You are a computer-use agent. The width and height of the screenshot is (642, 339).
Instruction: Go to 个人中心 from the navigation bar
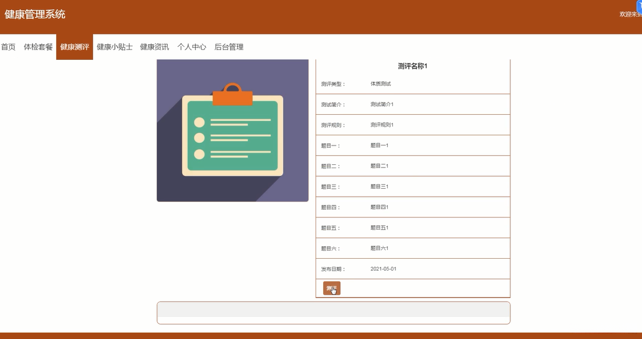tap(192, 47)
